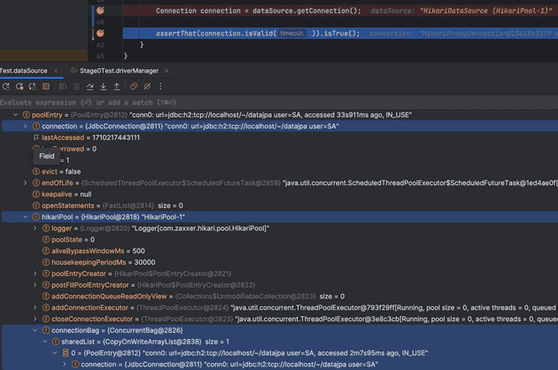Expand the connection = {JdbcConnection@2811} node under poolEntry
Image resolution: width=558 pixels, height=370 pixels.
click(26, 127)
